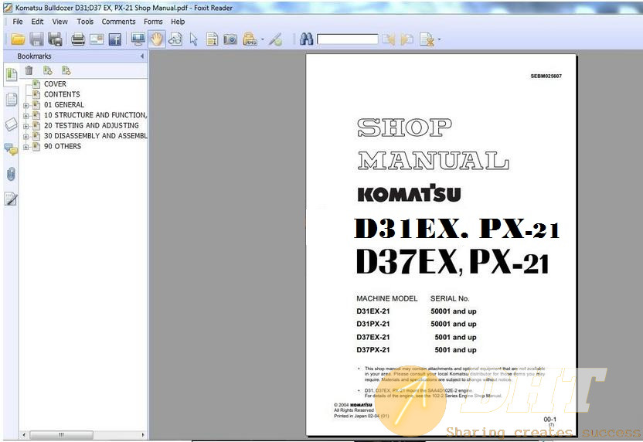This screenshot has height=442, width=643.
Task: Select 10 STRUCTURE AND FUNCTION bookmark
Action: click(95, 115)
